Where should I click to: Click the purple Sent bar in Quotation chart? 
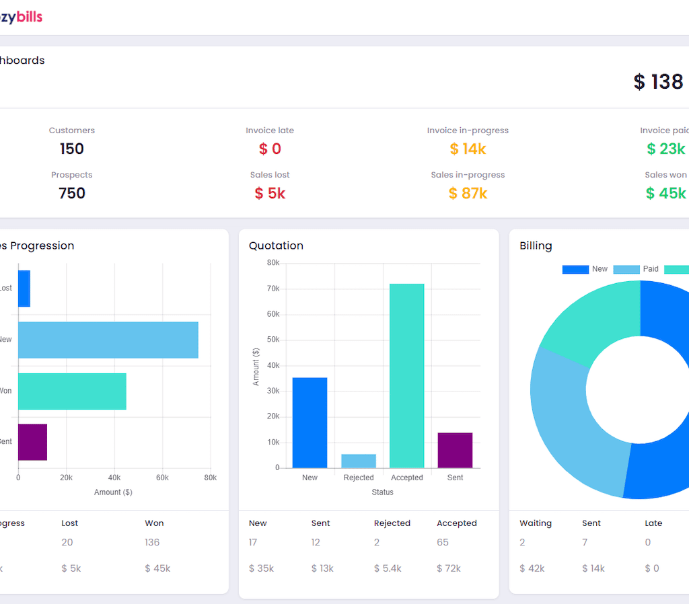(455, 450)
